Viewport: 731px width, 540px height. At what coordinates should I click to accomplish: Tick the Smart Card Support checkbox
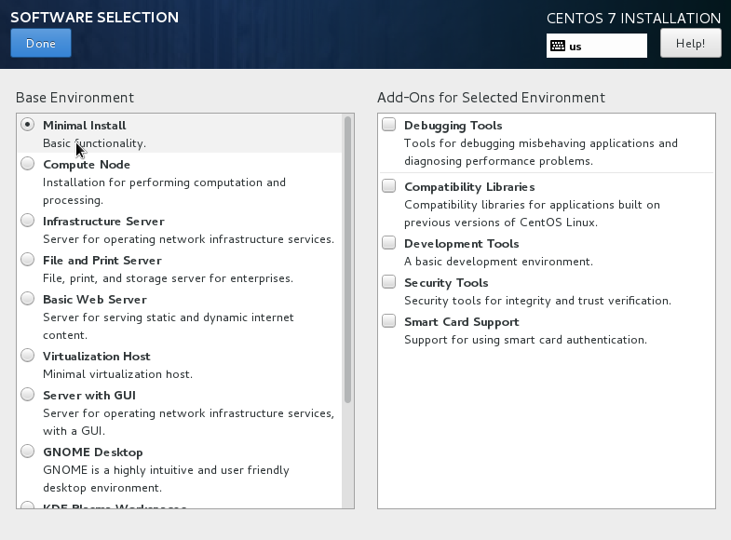click(x=389, y=321)
